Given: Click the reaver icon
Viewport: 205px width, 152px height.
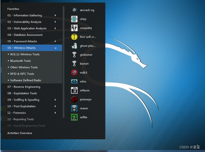Looking at the screenshot, I should click(74, 108).
